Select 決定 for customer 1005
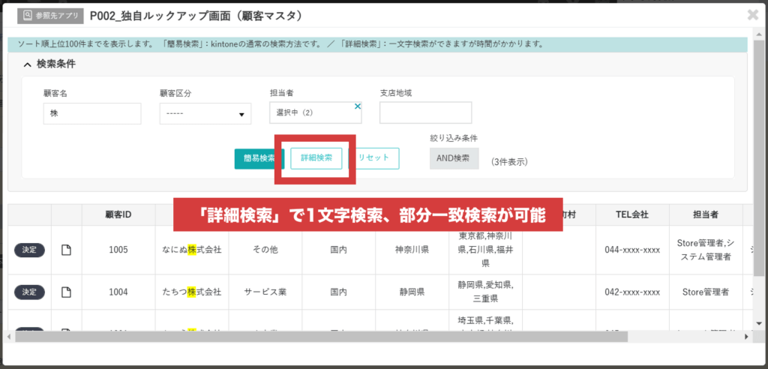Viewport: 768px width, 369px height. point(29,250)
